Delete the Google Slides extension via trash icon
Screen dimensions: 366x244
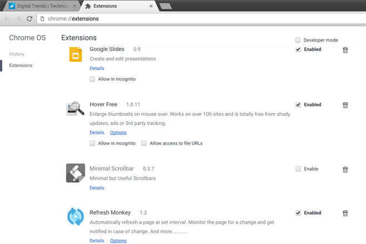[345, 50]
